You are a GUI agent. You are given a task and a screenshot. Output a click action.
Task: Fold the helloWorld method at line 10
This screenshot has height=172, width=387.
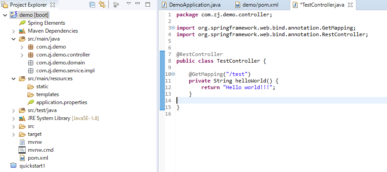(173, 74)
